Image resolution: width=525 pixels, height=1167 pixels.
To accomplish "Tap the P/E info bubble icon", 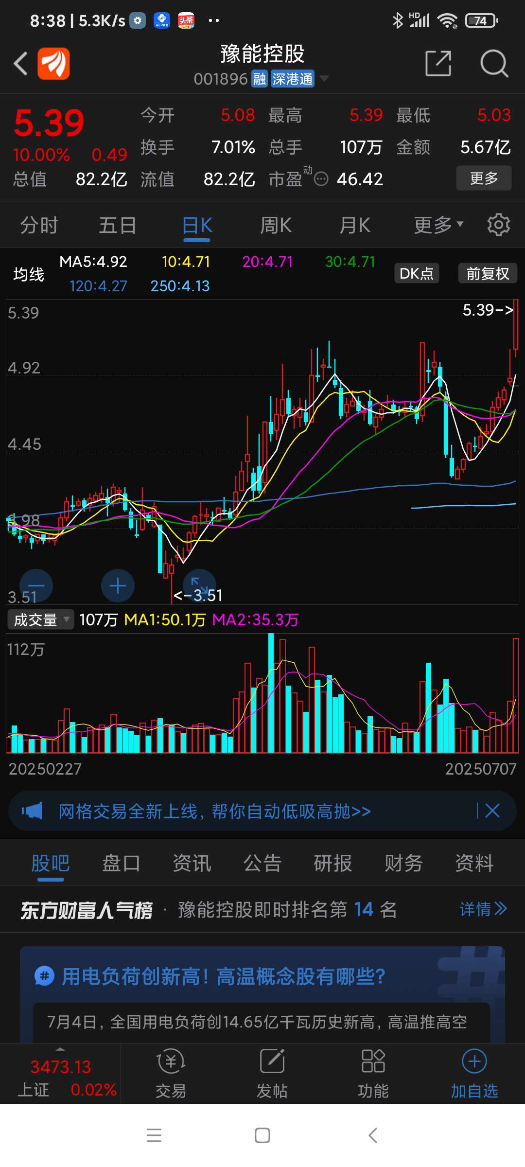I will pos(321,179).
